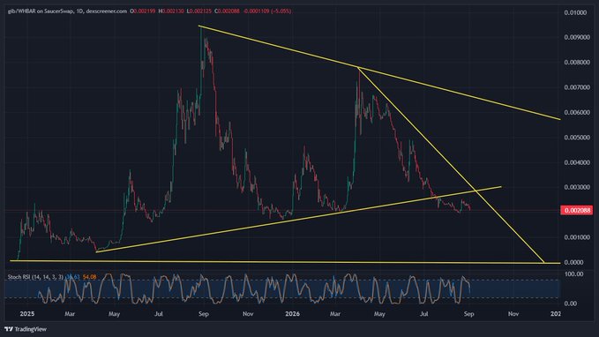This screenshot has width=599, height=337.
Task: Click the 0.006000 price axis label
Action: [x=576, y=112]
